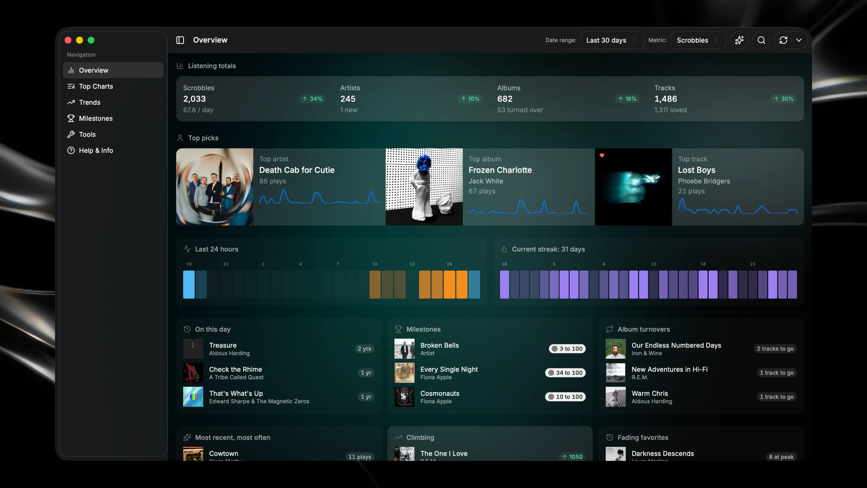Go to Overview in the sidebar
The width and height of the screenshot is (867, 488).
pyautogui.click(x=113, y=70)
